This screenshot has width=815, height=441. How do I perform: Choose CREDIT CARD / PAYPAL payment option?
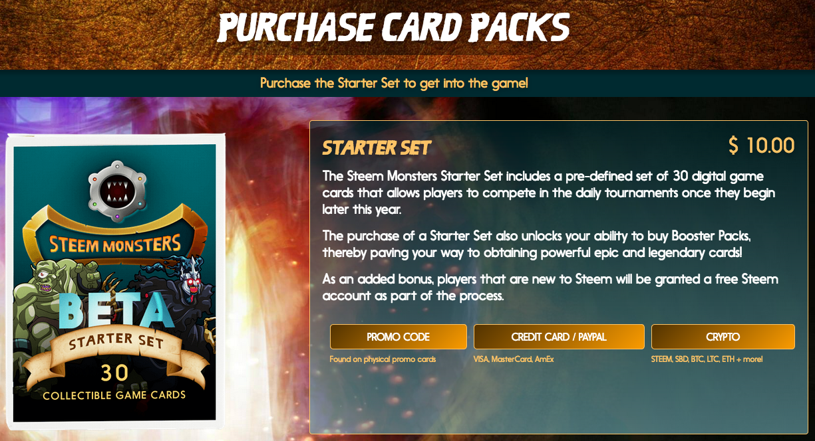pyautogui.click(x=559, y=337)
